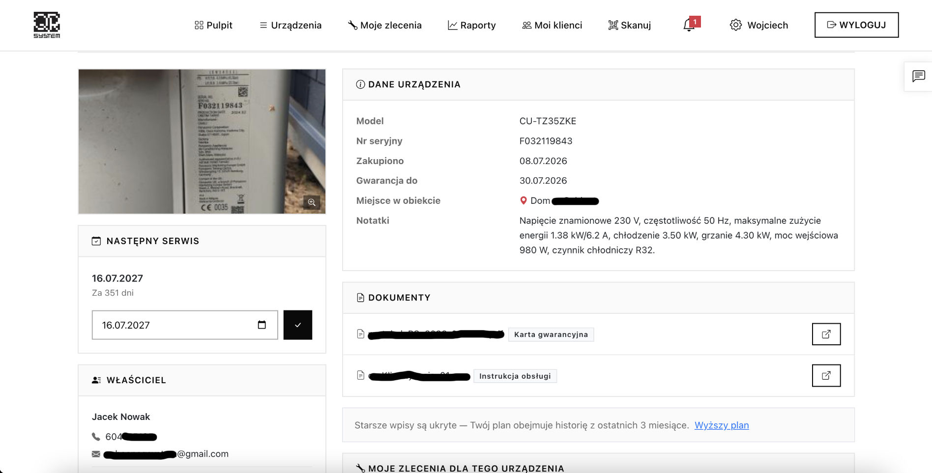Open Wojciech account settings
932x473 pixels.
759,25
